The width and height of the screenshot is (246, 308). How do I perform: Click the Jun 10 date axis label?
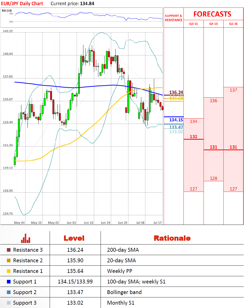pos(89,223)
